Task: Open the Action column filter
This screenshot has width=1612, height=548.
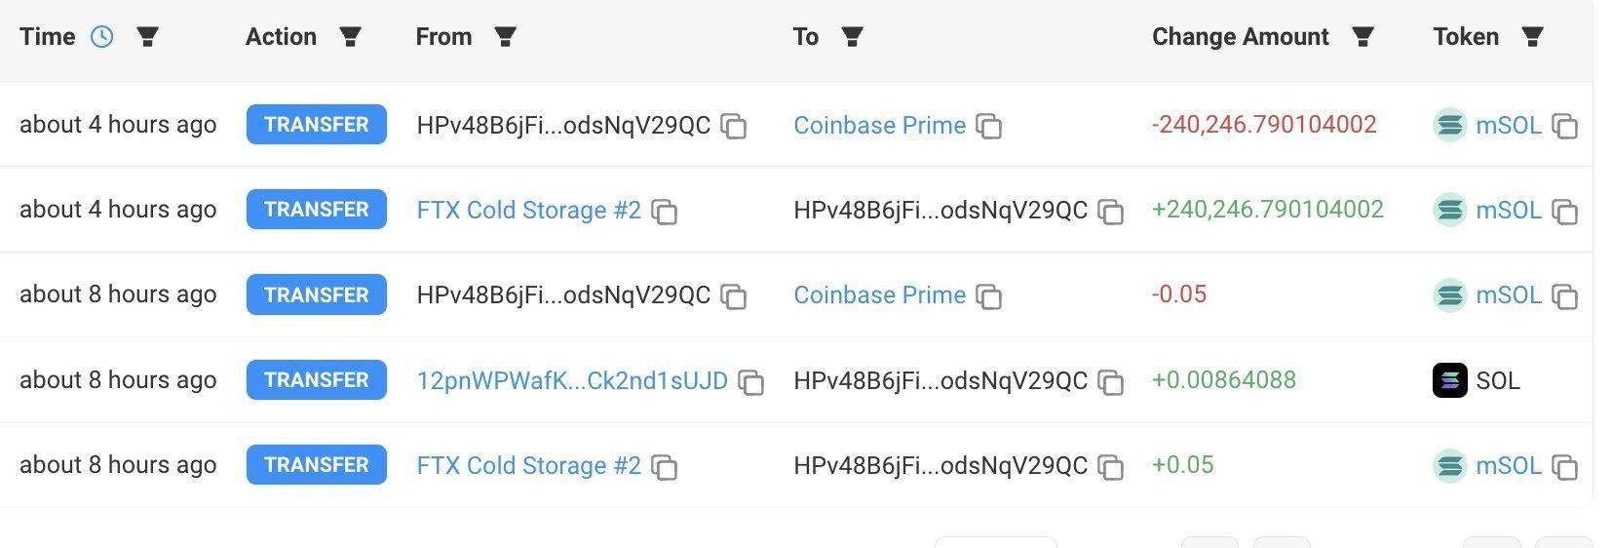Action: tap(350, 37)
